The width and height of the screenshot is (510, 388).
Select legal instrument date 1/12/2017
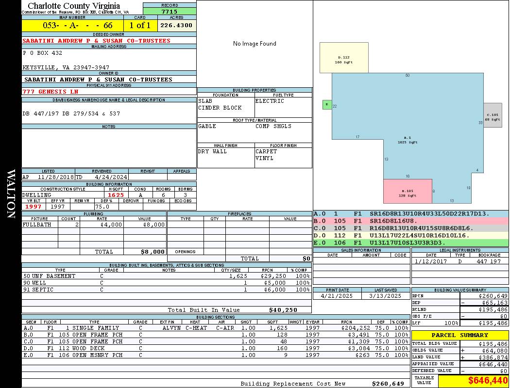point(431,261)
